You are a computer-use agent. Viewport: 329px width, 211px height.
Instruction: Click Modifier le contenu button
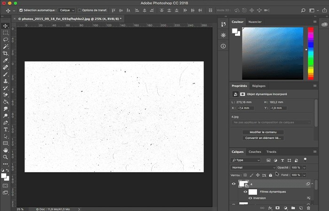click(x=263, y=132)
